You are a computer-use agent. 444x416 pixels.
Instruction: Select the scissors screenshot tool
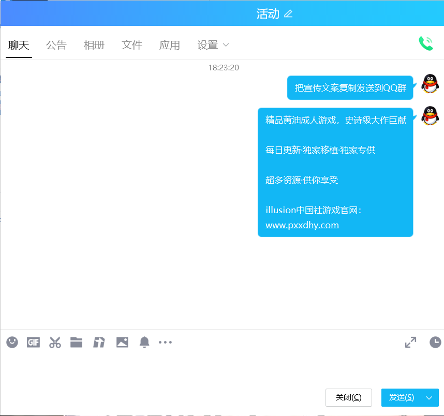point(55,343)
